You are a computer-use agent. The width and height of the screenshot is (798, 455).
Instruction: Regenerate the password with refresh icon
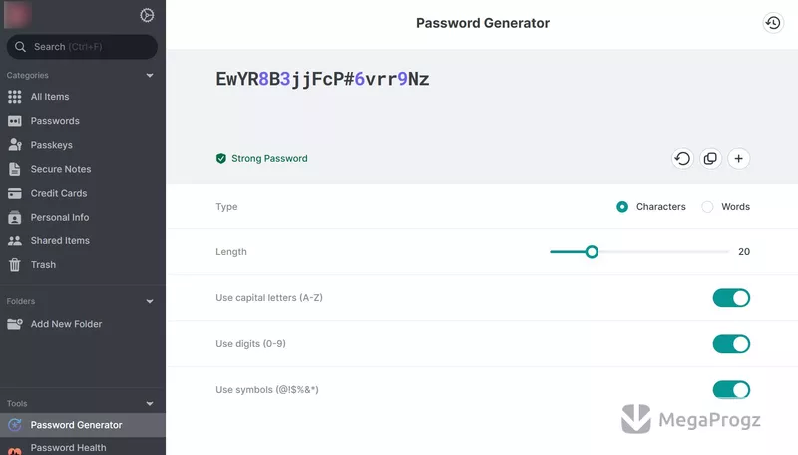[x=682, y=159]
